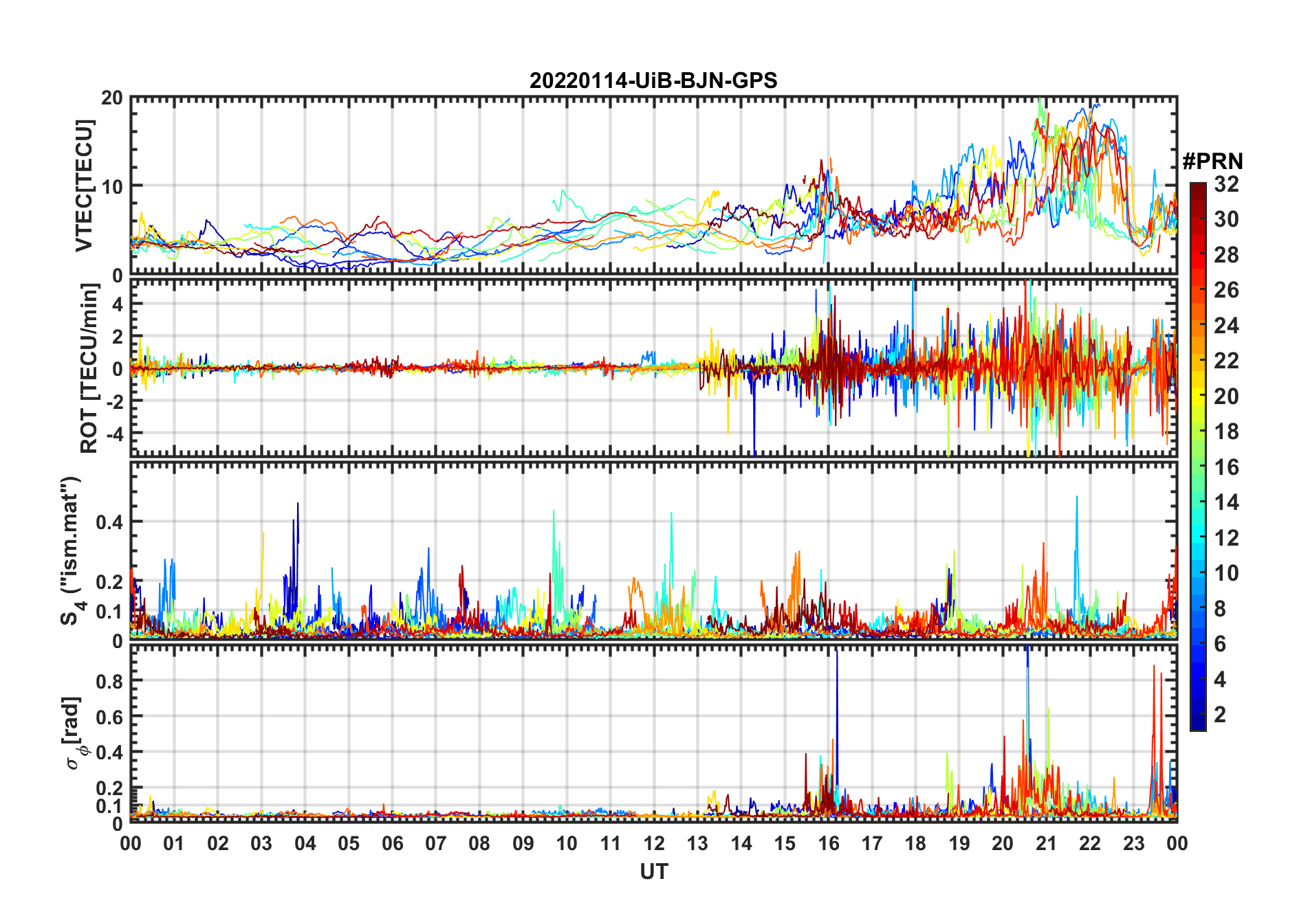This screenshot has width=1308, height=914.
Task: Click the 0.8 tick on sigma-phi axis
Action: [x=109, y=681]
